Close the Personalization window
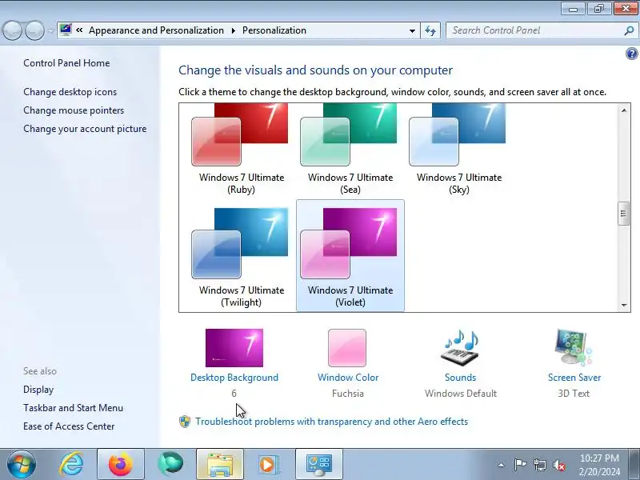This screenshot has height=480, width=640. (x=626, y=8)
